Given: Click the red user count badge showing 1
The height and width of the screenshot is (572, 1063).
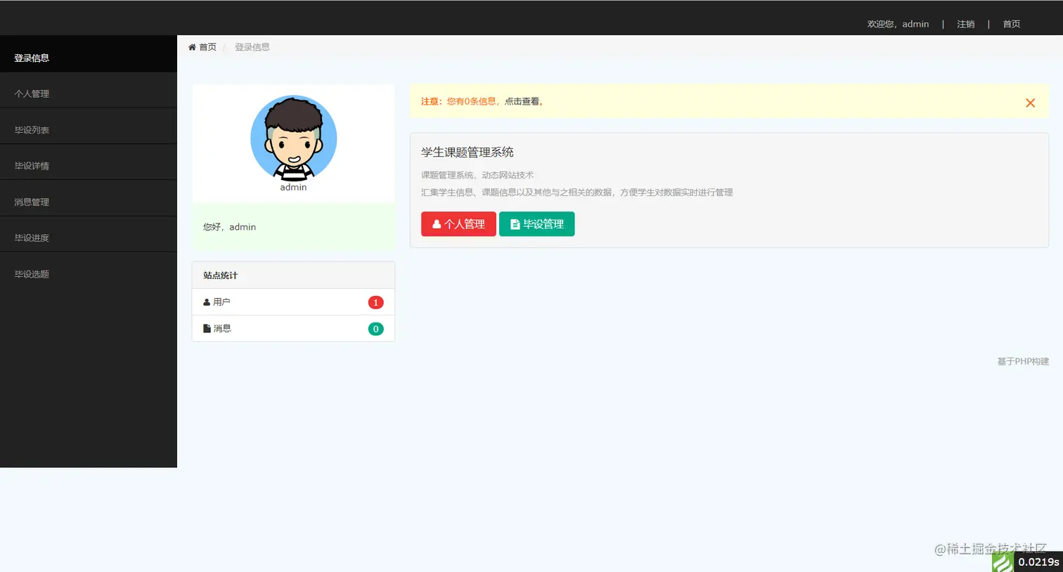Looking at the screenshot, I should click(375, 301).
